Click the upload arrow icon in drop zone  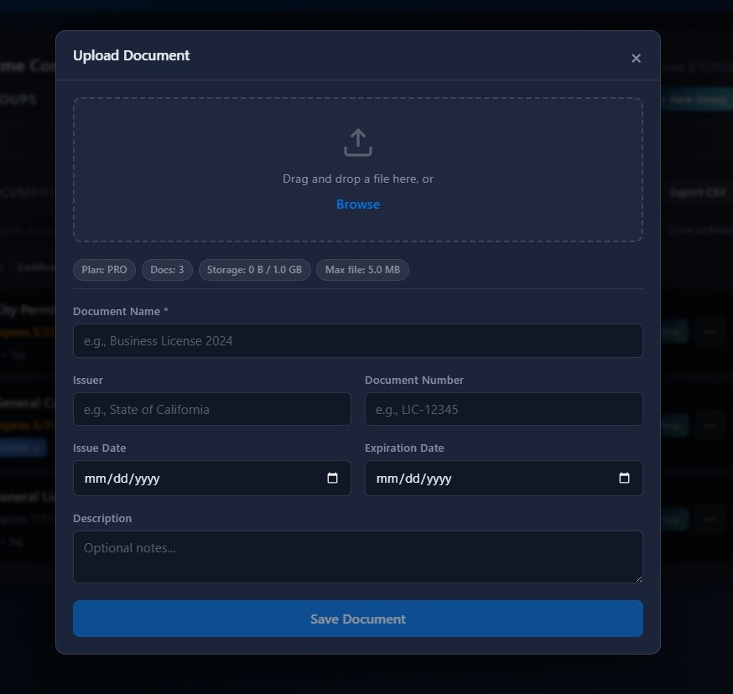[358, 142]
